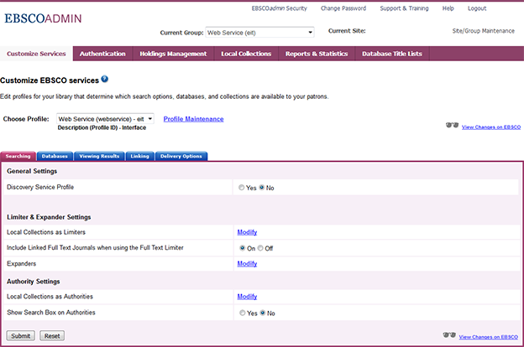Viewport: 524px width, 347px height.
Task: Select the Databases sub-tab
Action: point(55,156)
